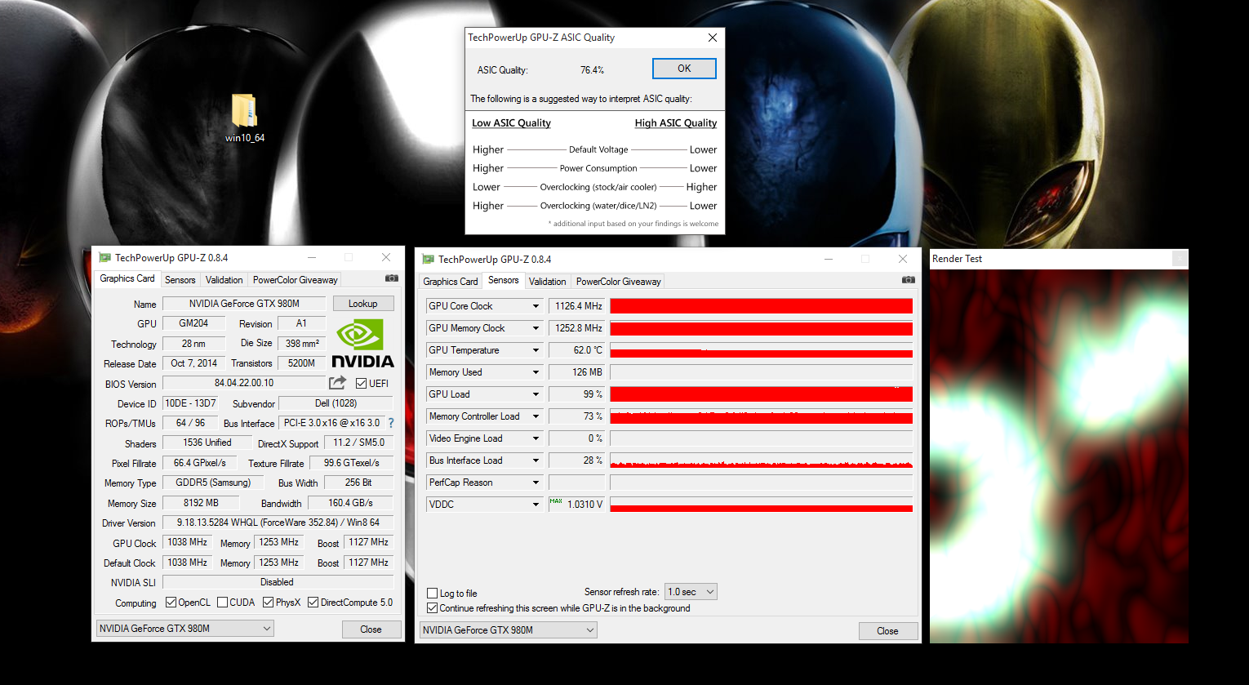Open Sensor refresh rate dropdown
Viewport: 1249px width, 685px height.
point(691,592)
